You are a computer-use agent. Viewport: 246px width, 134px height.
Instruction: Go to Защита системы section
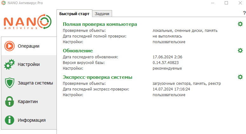coord(35,83)
